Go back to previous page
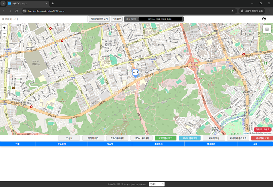273x187 pixels. (x=4, y=11)
